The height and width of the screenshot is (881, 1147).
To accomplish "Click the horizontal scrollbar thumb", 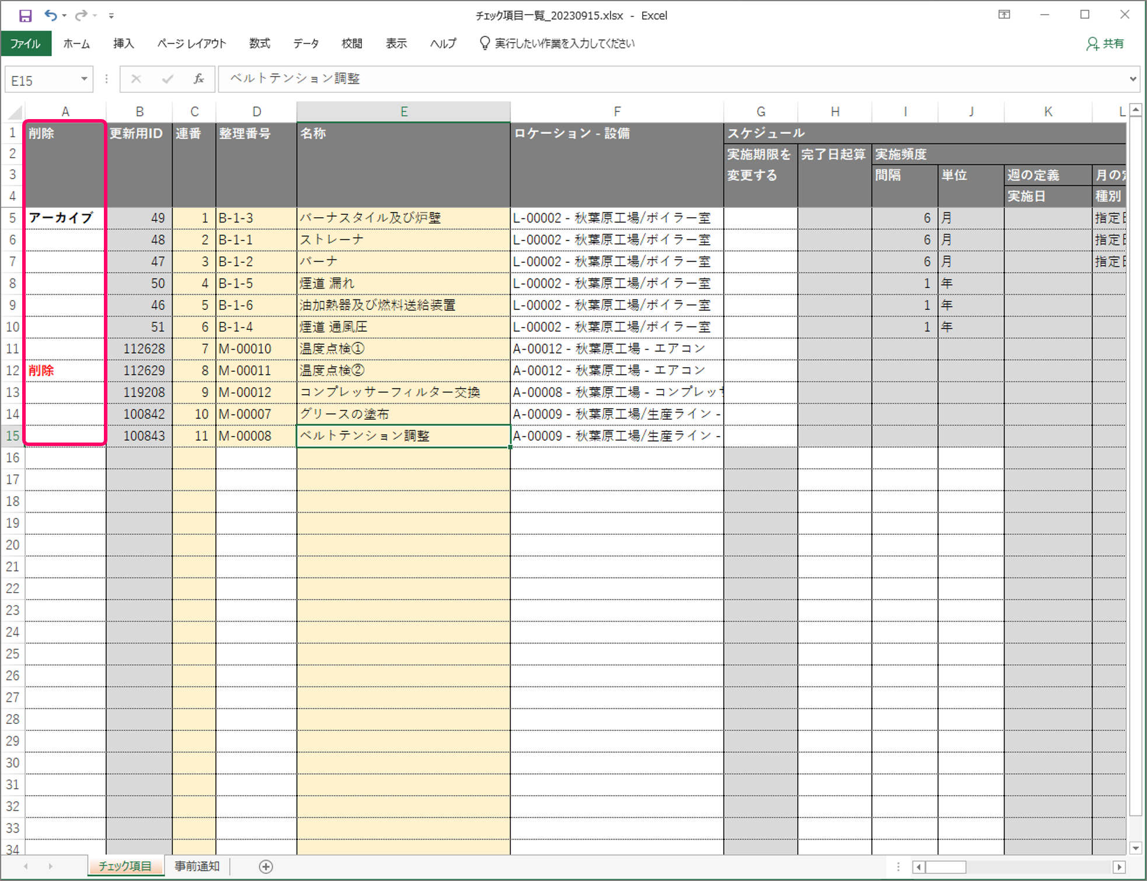I will [945, 867].
